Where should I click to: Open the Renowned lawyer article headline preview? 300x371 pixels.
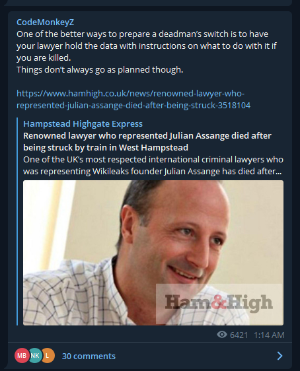coord(147,141)
